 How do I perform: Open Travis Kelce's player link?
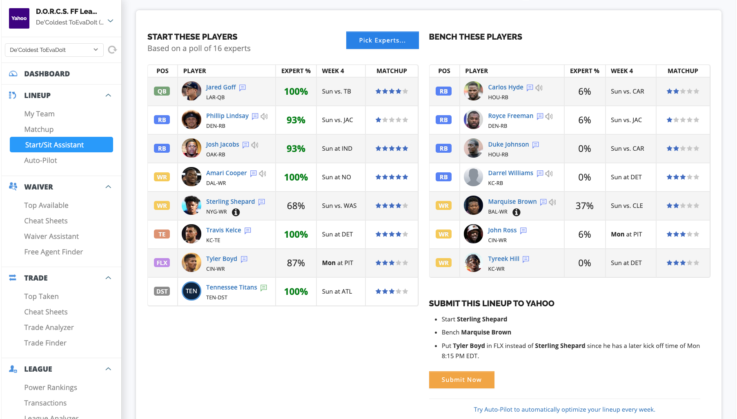tap(224, 230)
